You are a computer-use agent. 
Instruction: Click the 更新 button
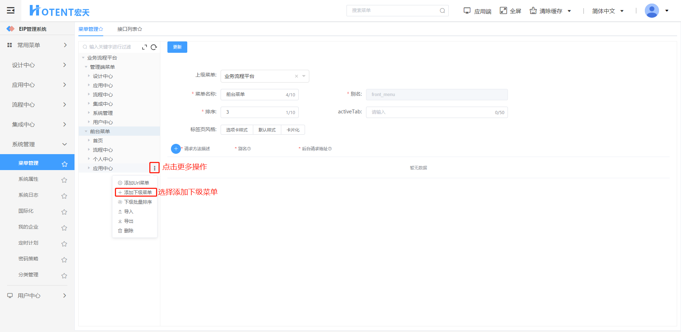click(177, 47)
